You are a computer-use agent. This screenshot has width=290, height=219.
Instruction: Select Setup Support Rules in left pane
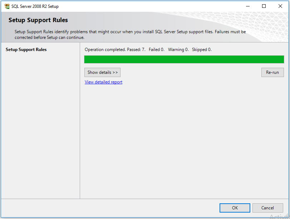[26, 50]
